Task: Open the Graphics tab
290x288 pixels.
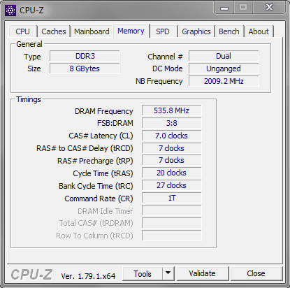Action: pyautogui.click(x=196, y=31)
